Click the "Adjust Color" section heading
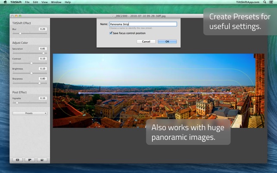 point(20,43)
